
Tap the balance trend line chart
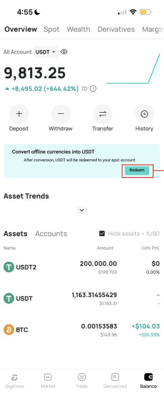133,69
